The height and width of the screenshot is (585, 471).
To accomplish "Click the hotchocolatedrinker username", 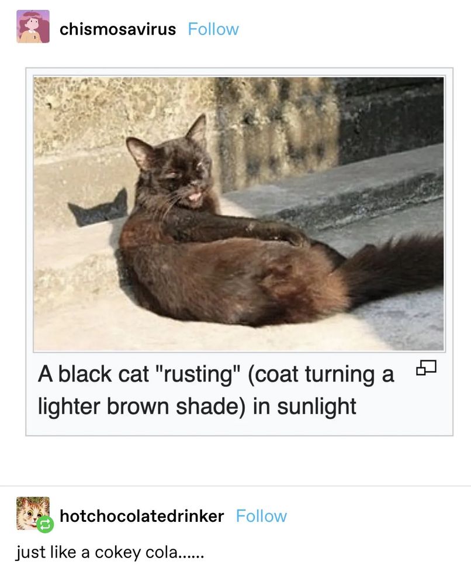I will pos(141,517).
